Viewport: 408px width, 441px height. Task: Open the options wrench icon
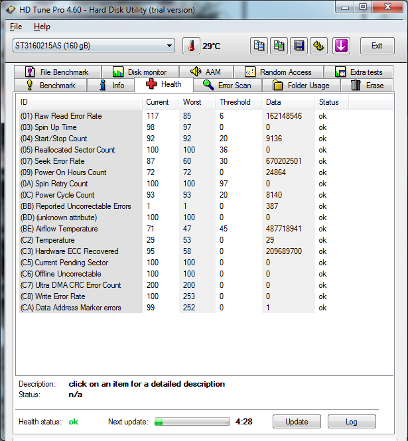pos(318,46)
